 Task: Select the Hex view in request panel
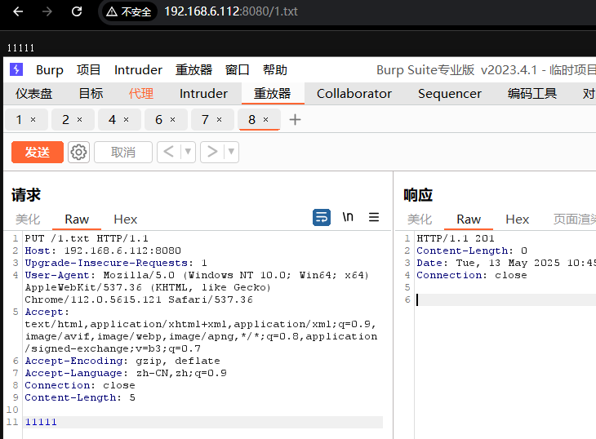125,219
